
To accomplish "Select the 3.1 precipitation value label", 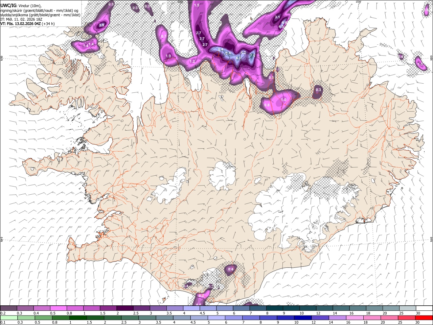I will point(277,17).
